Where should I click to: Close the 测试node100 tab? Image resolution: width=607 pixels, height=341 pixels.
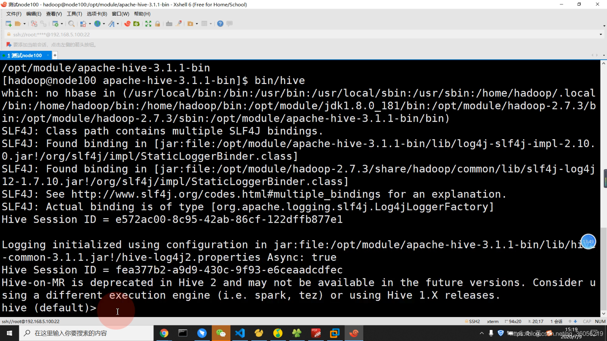(48, 56)
